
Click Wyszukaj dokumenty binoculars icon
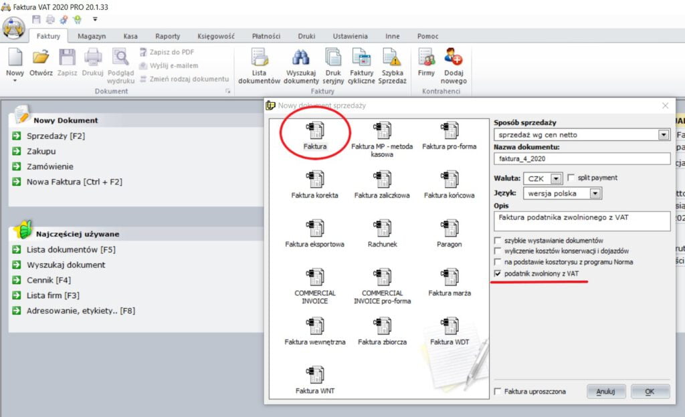click(301, 57)
